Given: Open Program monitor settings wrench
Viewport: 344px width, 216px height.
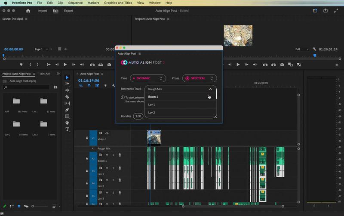Looking at the screenshot, I should [314, 49].
